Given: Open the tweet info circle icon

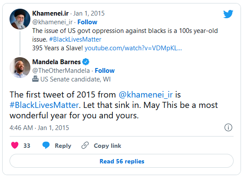Looking at the screenshot, I should coord(228,127).
